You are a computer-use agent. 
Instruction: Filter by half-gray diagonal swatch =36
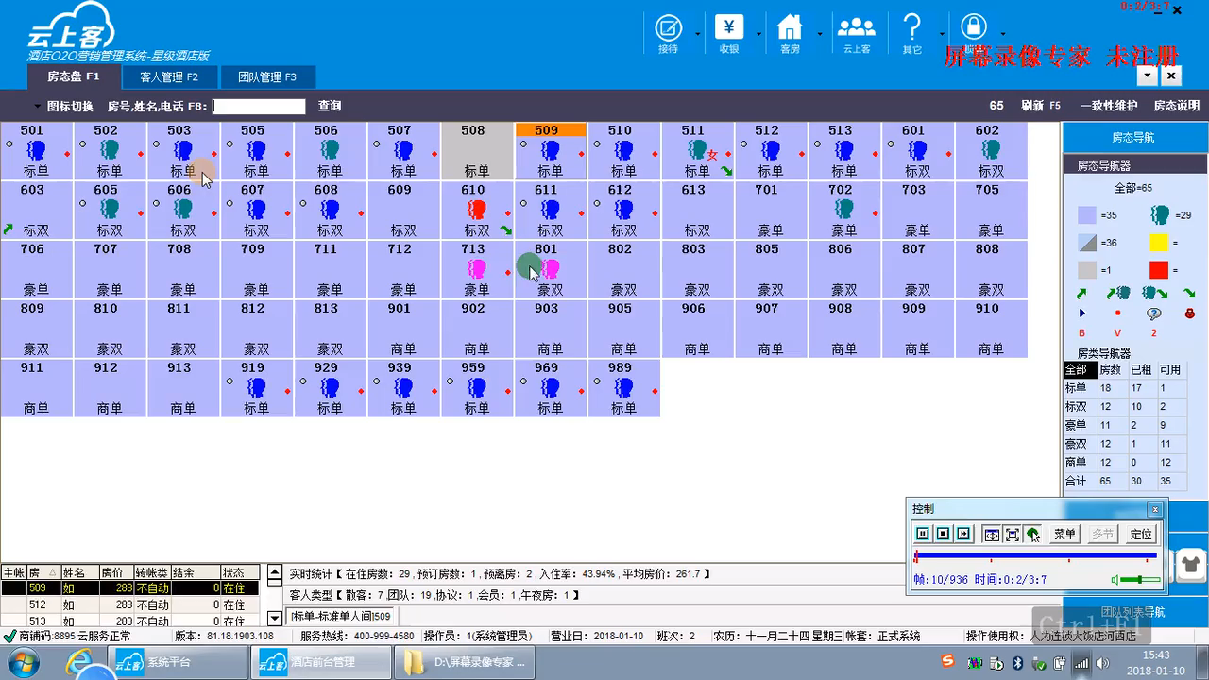1087,243
